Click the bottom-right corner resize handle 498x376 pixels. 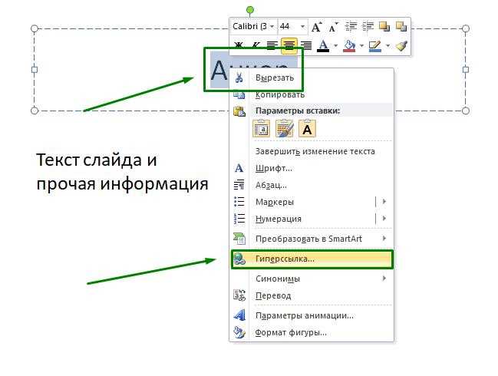click(466, 110)
